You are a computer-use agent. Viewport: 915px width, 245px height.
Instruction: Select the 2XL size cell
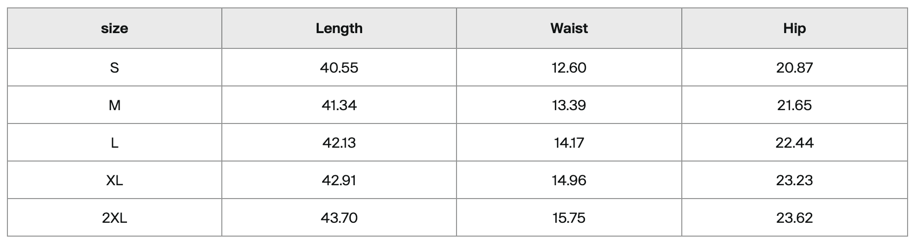pyautogui.click(x=115, y=218)
